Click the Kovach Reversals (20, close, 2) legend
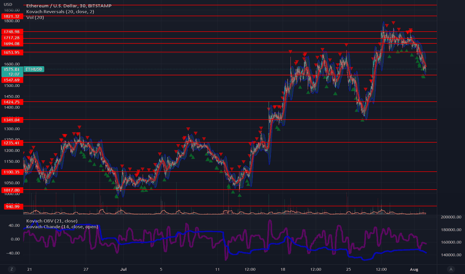The height and width of the screenshot is (274, 465). tap(60, 11)
